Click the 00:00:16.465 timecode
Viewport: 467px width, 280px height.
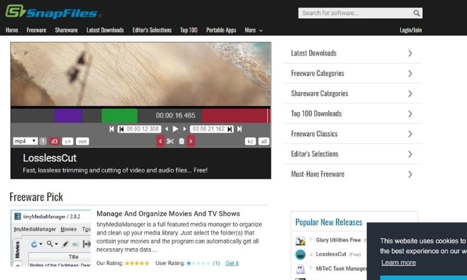176,116
